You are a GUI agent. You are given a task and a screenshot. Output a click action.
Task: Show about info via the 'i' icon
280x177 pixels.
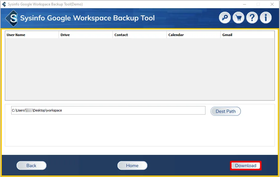point(266,18)
